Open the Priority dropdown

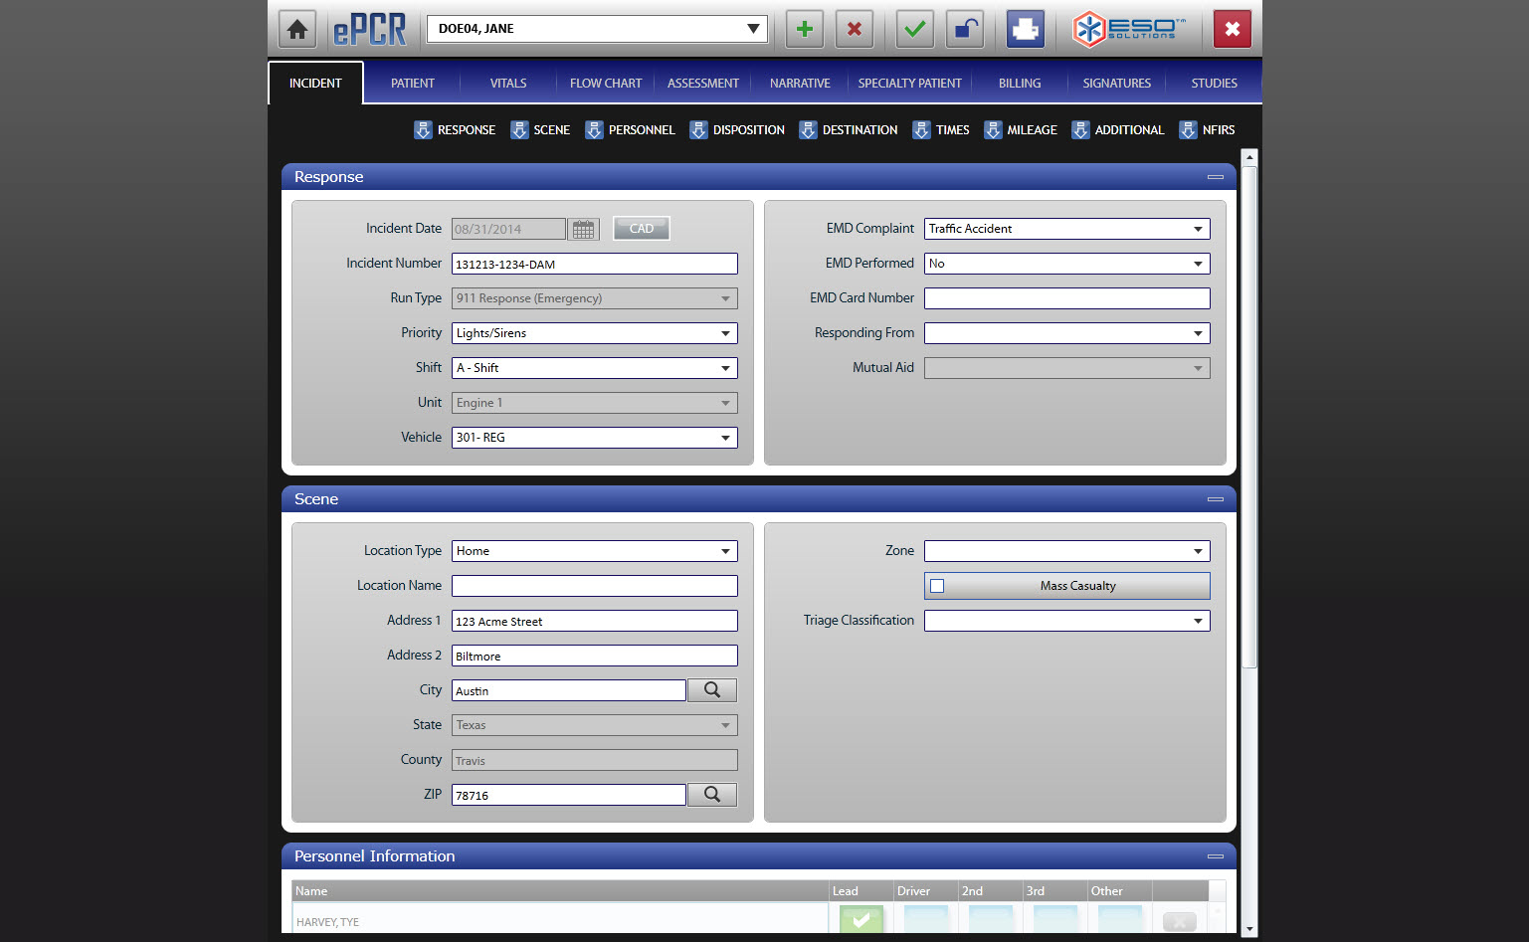[x=595, y=333]
